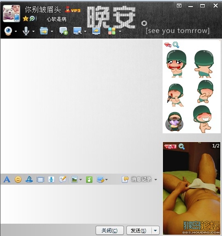Screen dimensions: 222x236
Task: Click the send file folder icon
Action: click(x=44, y=31)
